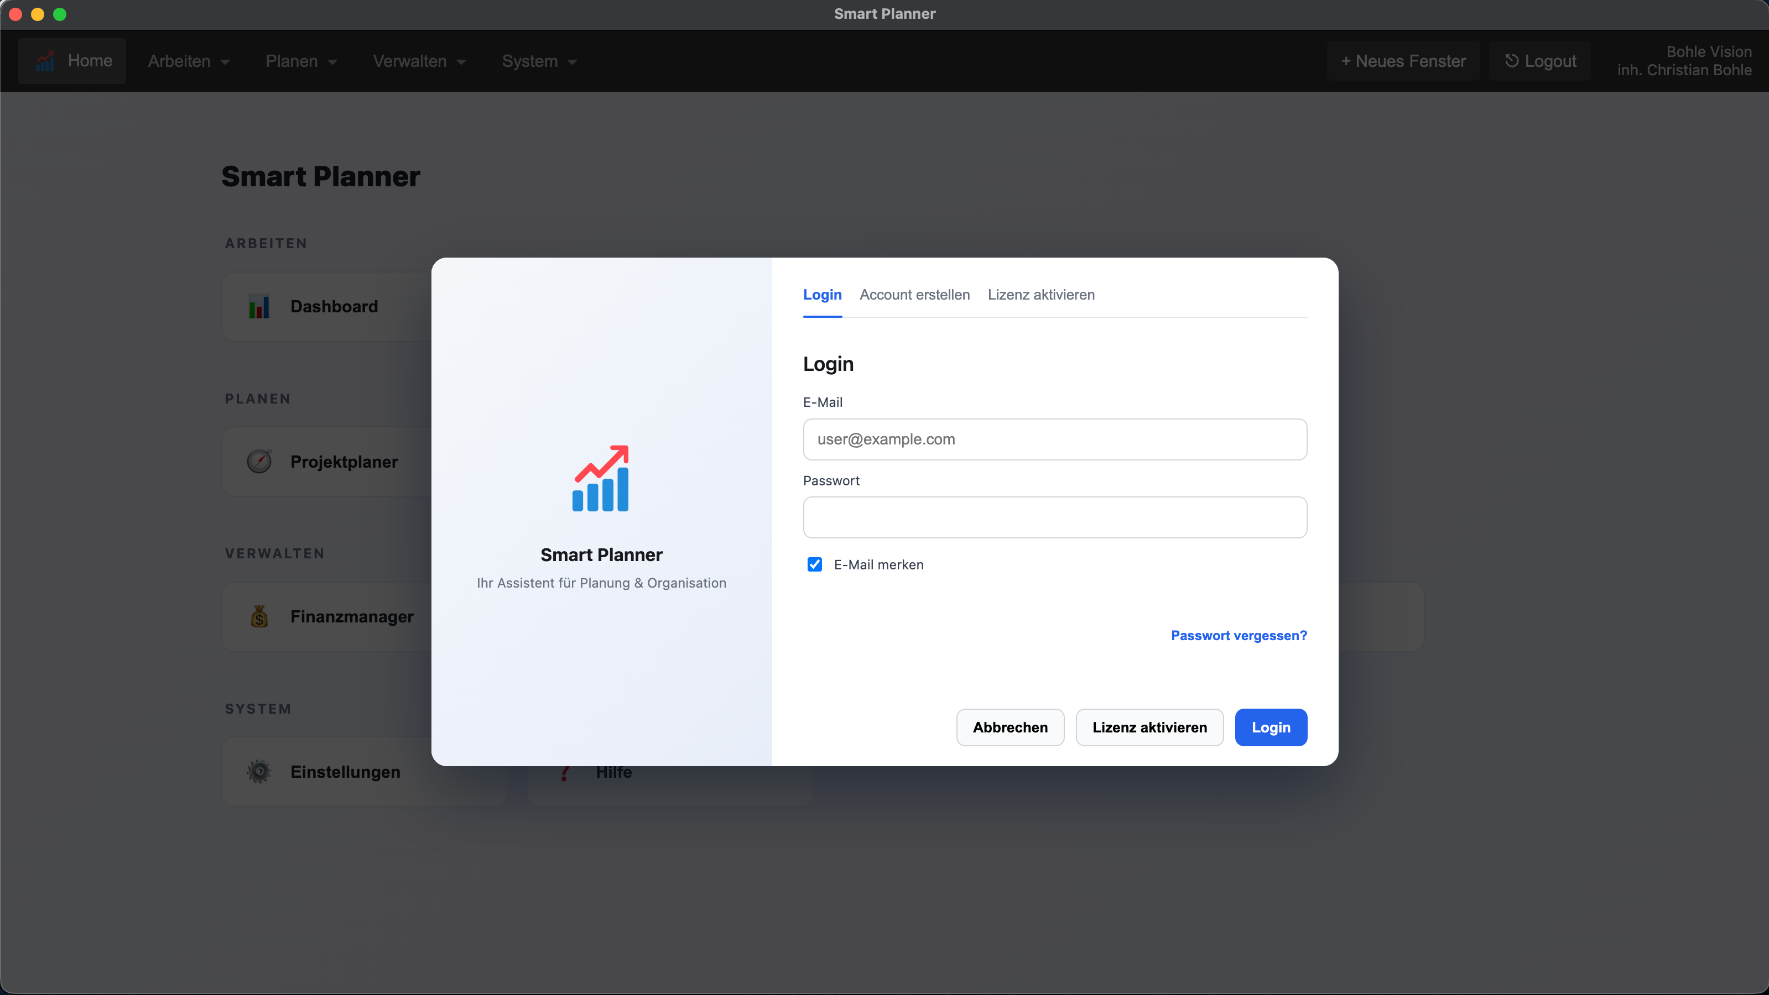
Task: Click the Dashboard bar chart icon
Action: click(259, 307)
